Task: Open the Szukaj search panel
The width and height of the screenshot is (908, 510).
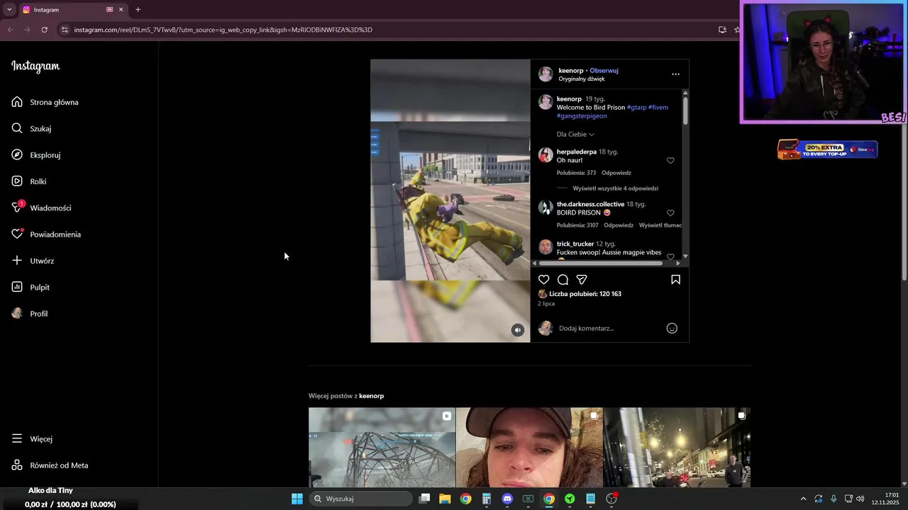Action: click(x=31, y=128)
